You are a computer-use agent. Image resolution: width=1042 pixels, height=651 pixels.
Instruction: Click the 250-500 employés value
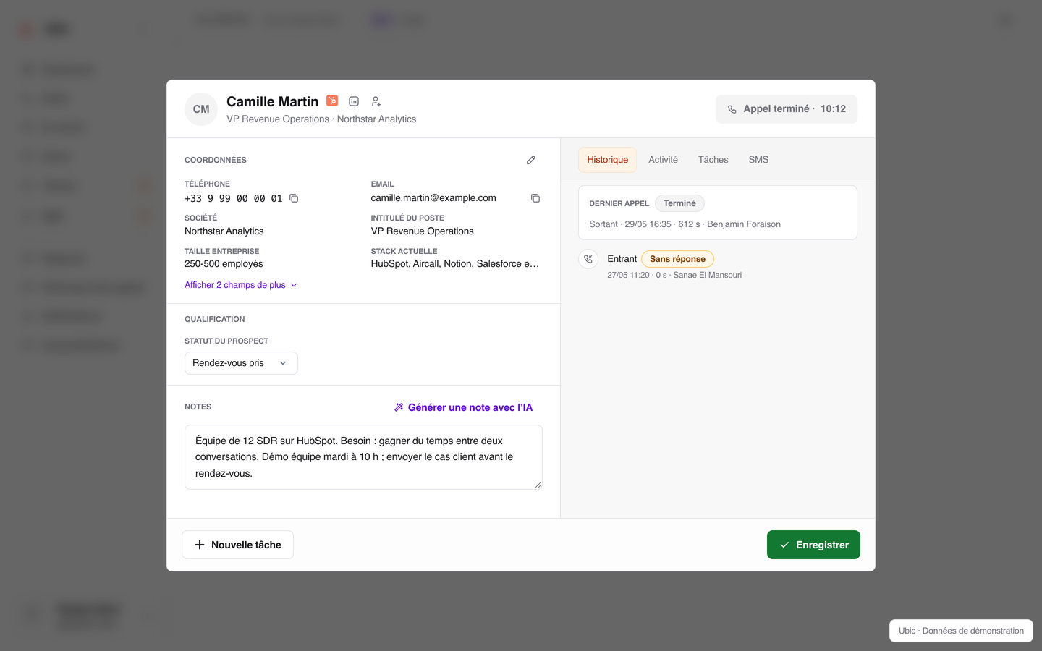224,264
